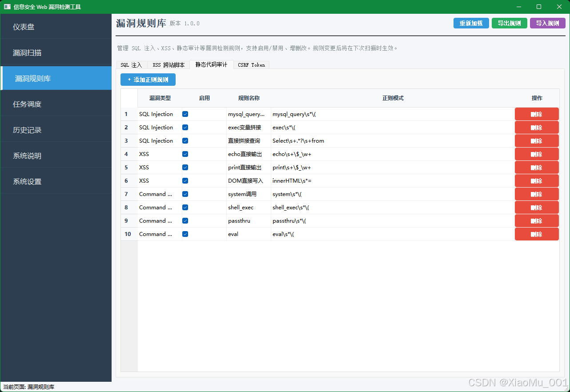Click the 操作 column header
This screenshot has height=392, width=570.
[x=537, y=98]
